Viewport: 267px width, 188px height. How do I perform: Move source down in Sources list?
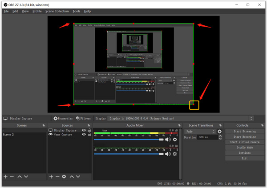(78, 176)
